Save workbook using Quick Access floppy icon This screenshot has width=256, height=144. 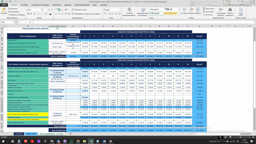[x=6, y=1]
